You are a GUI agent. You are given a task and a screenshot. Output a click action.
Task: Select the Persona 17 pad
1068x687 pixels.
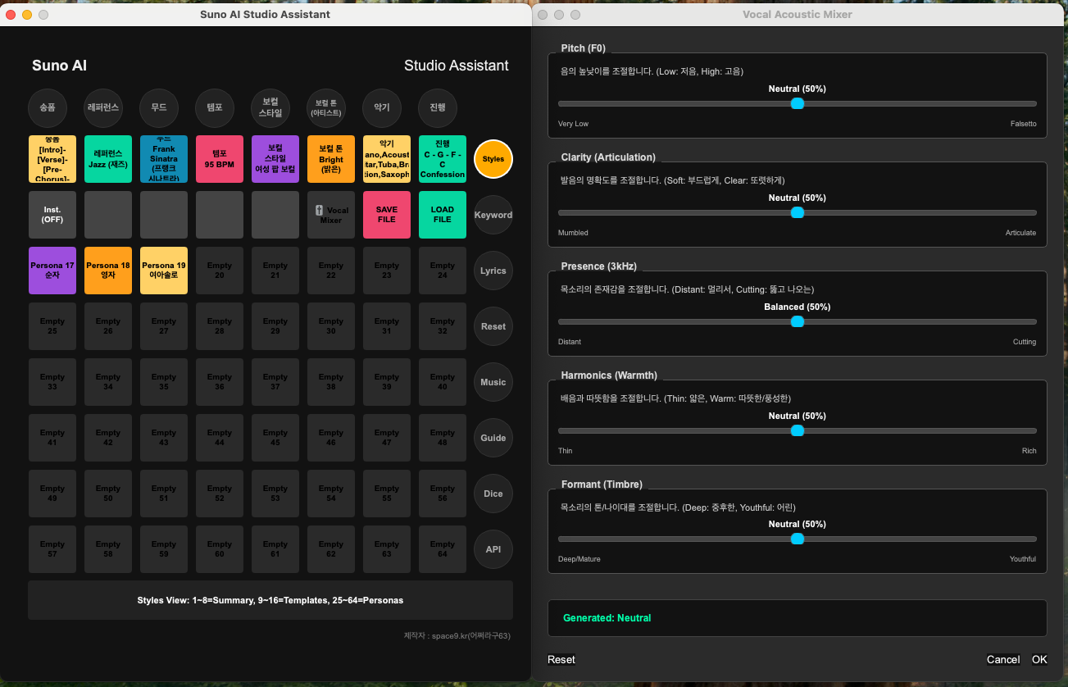[52, 271]
